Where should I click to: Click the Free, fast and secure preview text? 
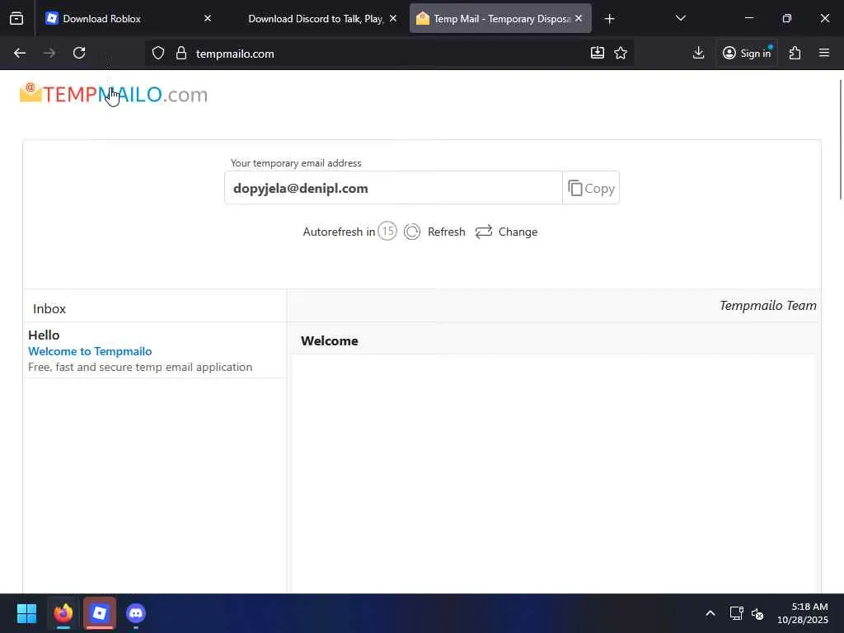(140, 367)
